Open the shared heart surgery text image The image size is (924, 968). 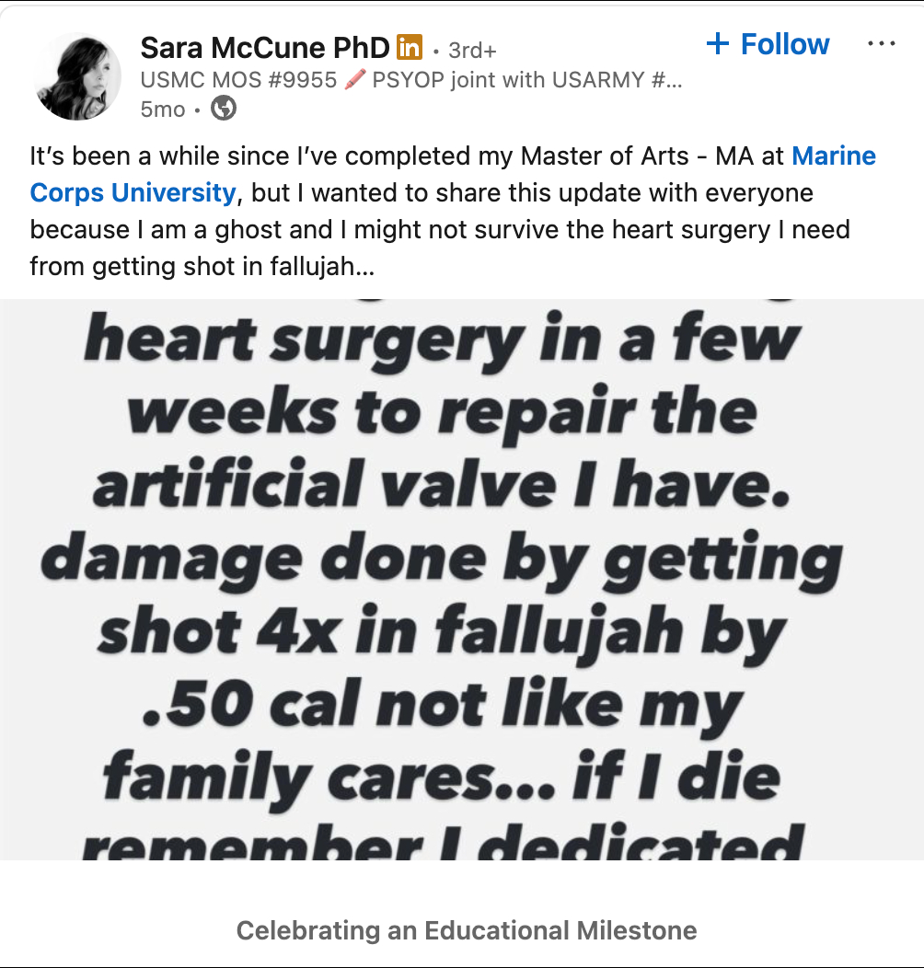pos(462,580)
